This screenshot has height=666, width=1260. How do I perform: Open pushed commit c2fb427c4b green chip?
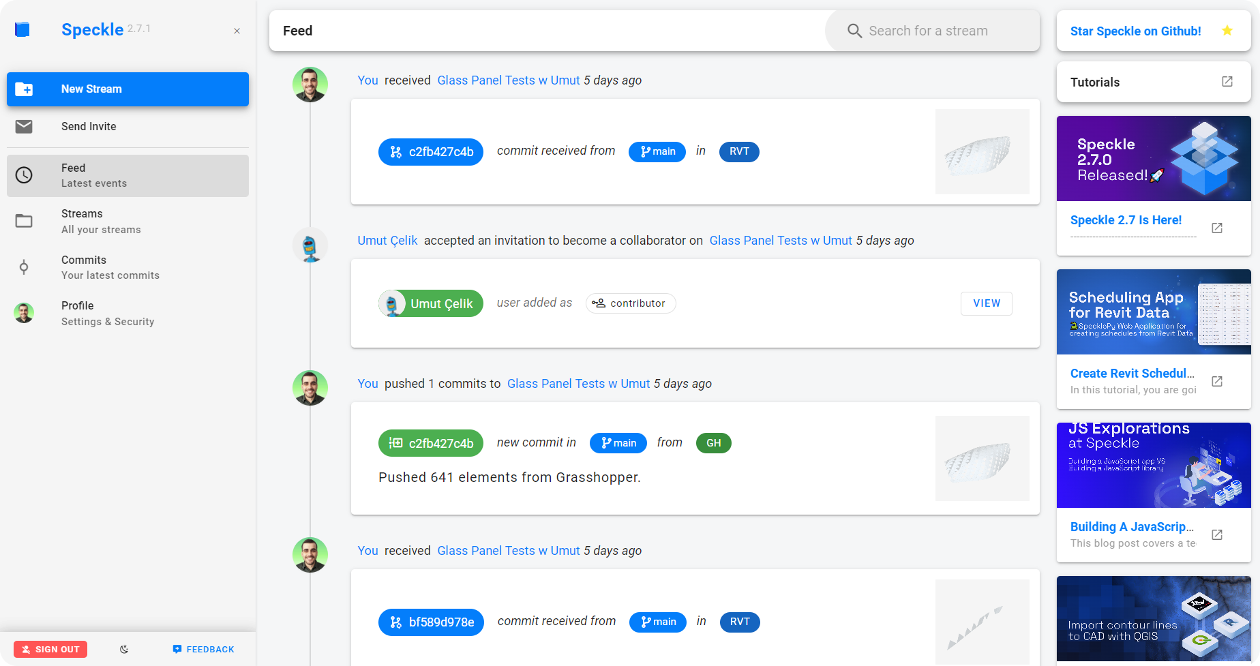coord(431,443)
